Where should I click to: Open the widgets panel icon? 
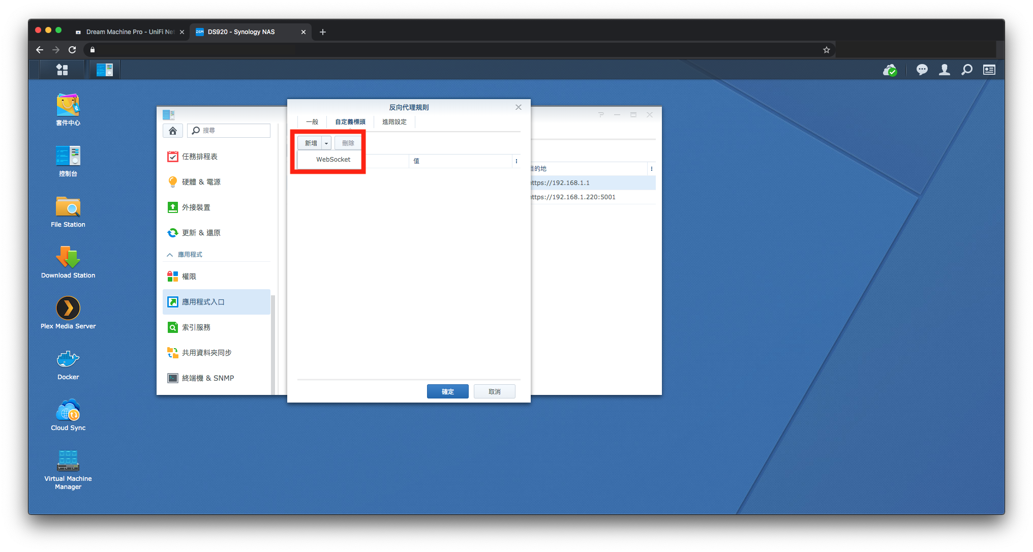(x=989, y=70)
